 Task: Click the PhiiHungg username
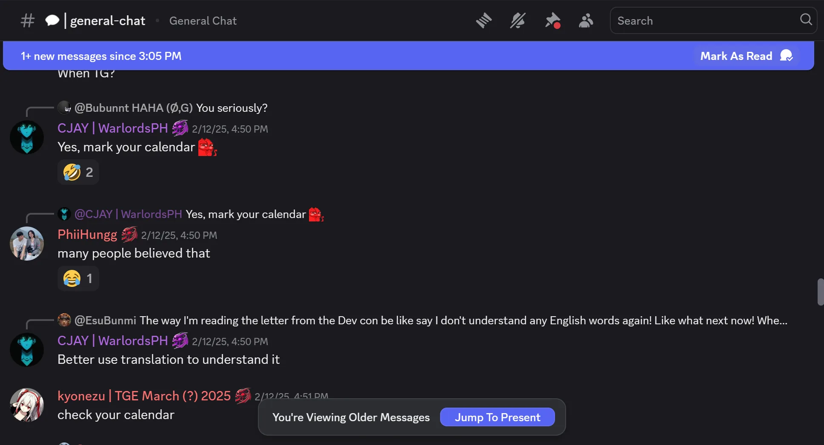pyautogui.click(x=87, y=235)
